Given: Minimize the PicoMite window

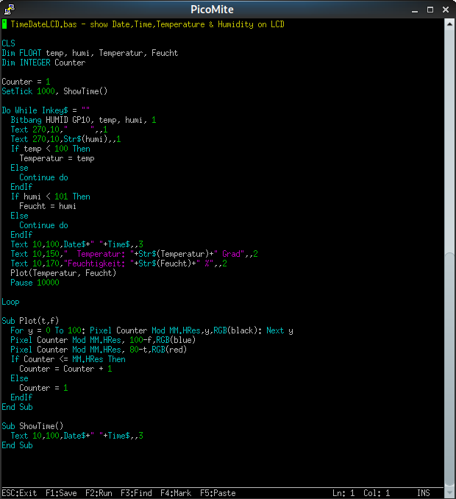Looking at the screenshot, I should tap(416, 8).
